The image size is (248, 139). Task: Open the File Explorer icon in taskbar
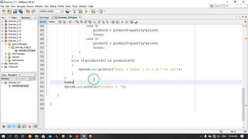pyautogui.click(x=37, y=136)
